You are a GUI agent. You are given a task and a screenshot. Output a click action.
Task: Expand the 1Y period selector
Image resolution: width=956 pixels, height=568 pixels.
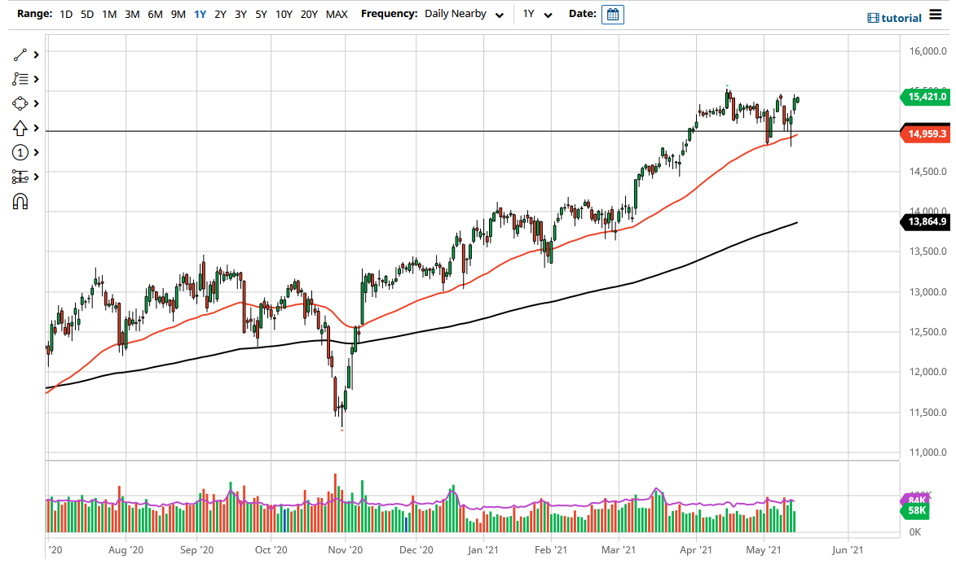pos(537,14)
